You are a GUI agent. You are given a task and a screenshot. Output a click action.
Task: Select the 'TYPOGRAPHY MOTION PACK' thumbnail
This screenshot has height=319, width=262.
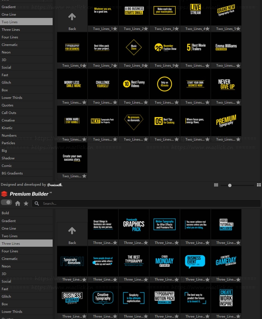165,298
